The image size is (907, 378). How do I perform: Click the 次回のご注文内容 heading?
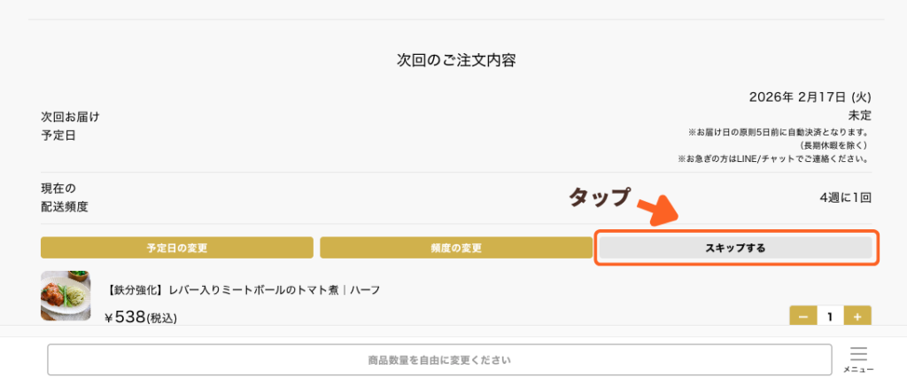click(x=456, y=61)
